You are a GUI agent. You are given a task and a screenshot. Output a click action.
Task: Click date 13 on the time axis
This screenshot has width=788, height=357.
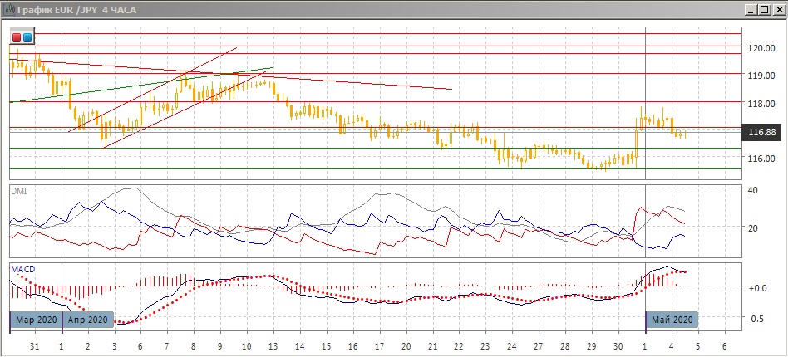click(273, 345)
